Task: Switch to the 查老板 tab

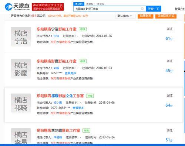Action: [90, 4]
